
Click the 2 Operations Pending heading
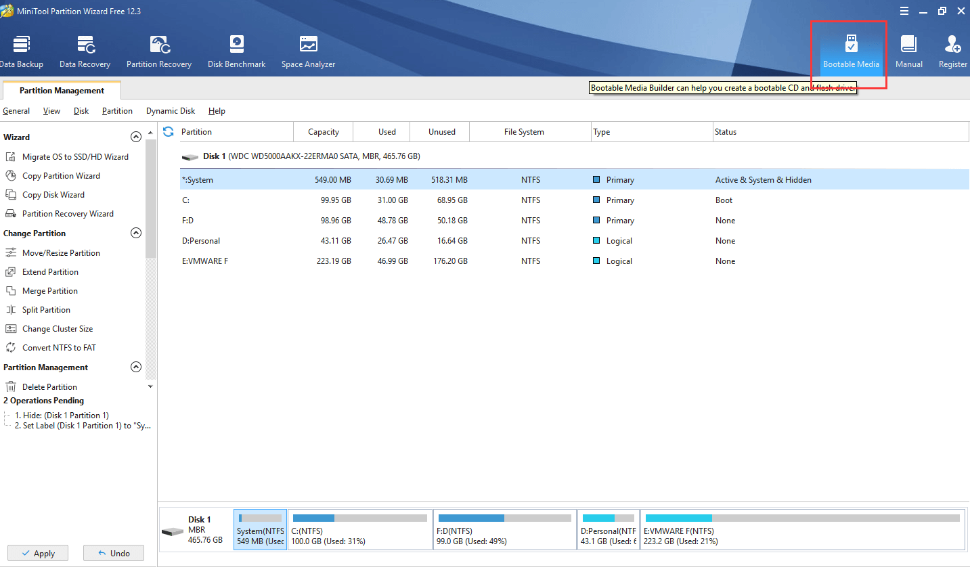click(43, 401)
